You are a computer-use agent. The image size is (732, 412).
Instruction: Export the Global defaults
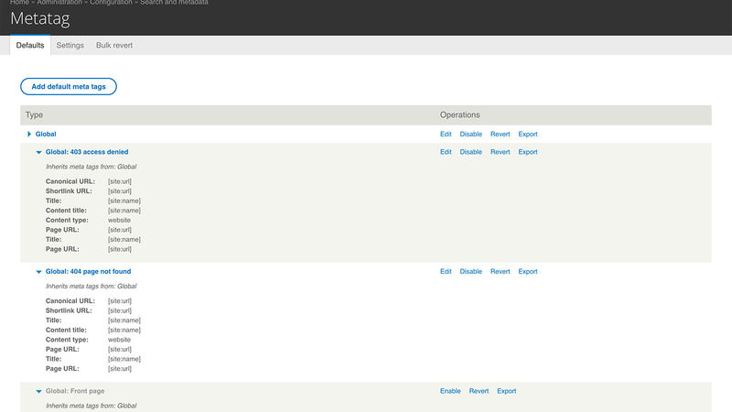[528, 134]
